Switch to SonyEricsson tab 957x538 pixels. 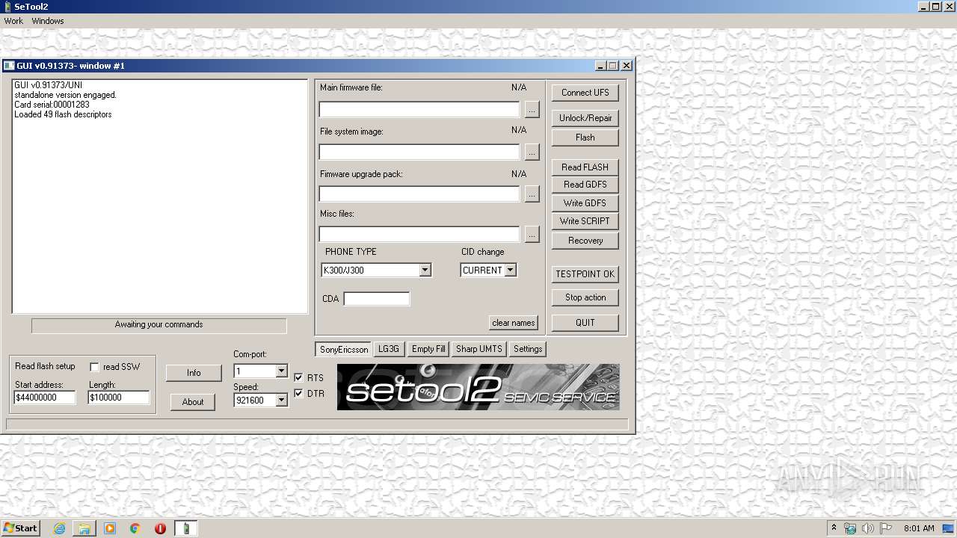344,349
